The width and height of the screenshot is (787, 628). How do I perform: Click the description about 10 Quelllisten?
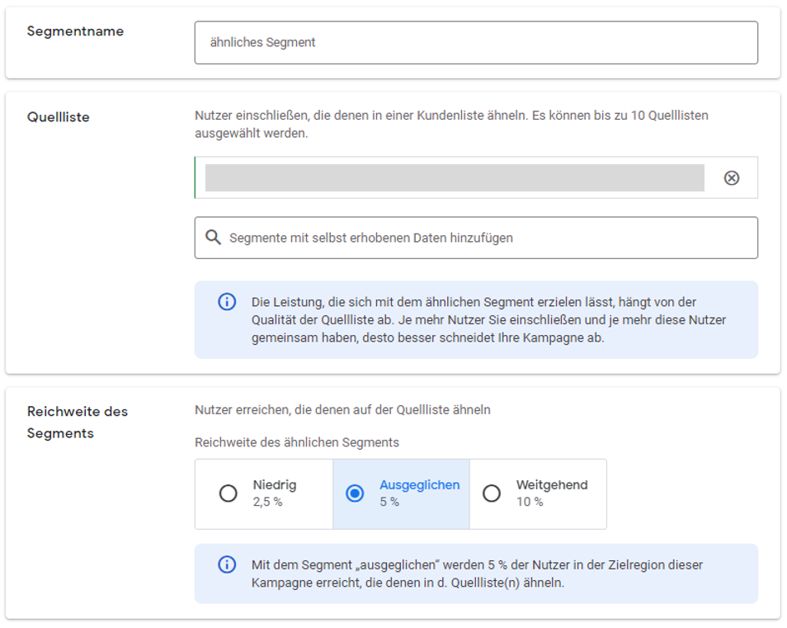click(x=451, y=124)
